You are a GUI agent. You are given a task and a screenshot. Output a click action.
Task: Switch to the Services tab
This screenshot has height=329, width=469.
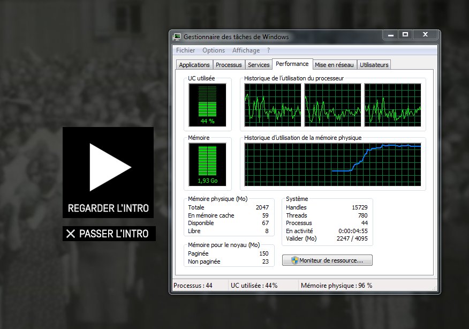pos(259,65)
